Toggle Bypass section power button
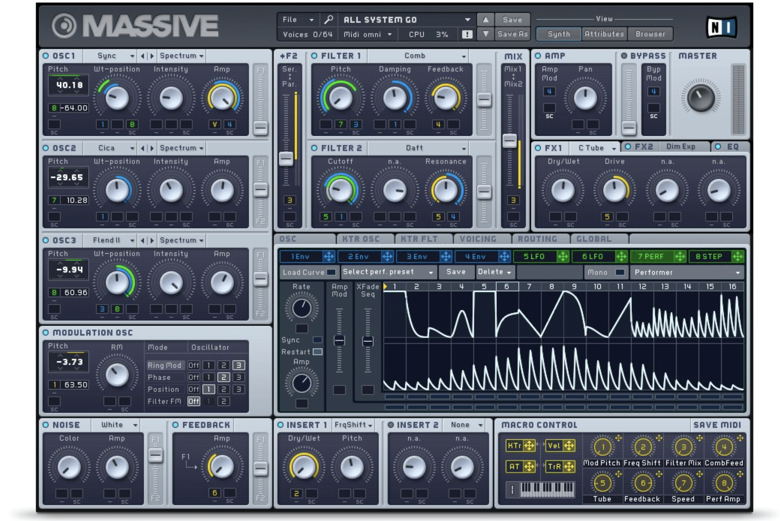This screenshot has width=780, height=521. pyautogui.click(x=624, y=56)
